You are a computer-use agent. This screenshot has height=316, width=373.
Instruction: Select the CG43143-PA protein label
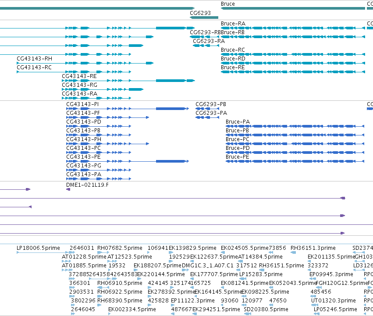click(84, 174)
